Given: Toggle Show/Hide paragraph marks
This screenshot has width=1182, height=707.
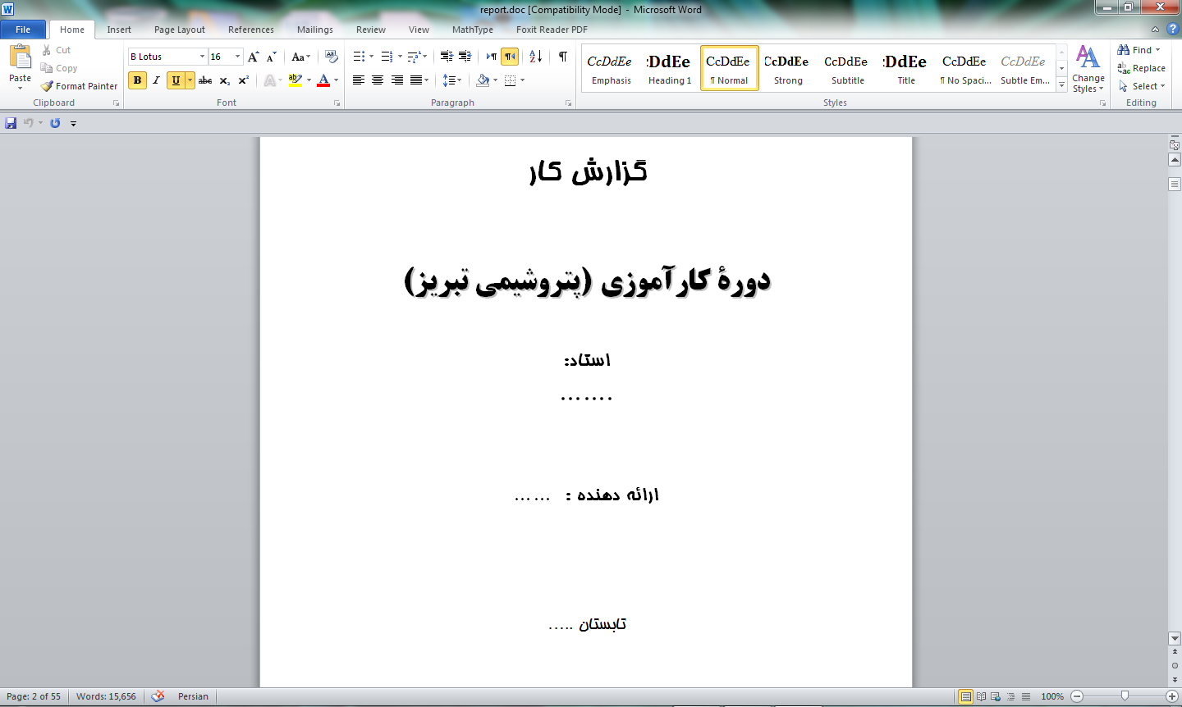Looking at the screenshot, I should tap(563, 57).
